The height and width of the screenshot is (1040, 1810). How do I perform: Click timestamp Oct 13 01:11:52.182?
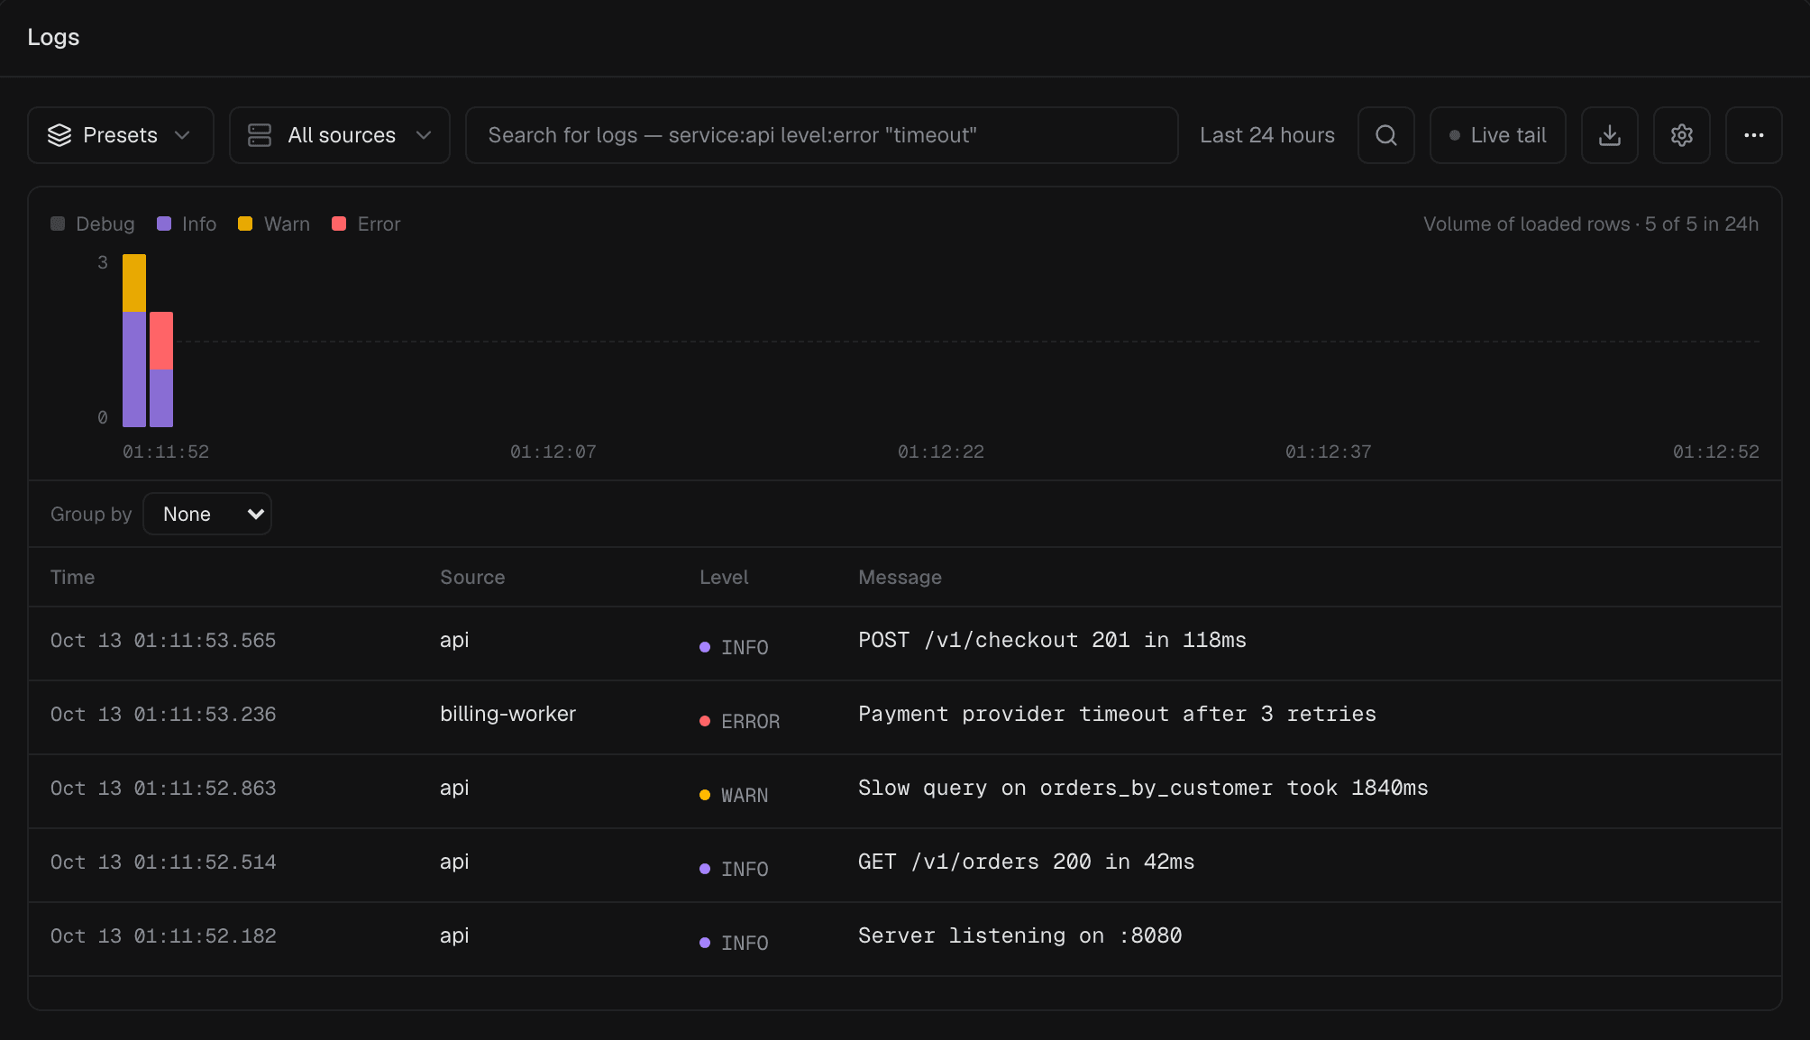163,935
